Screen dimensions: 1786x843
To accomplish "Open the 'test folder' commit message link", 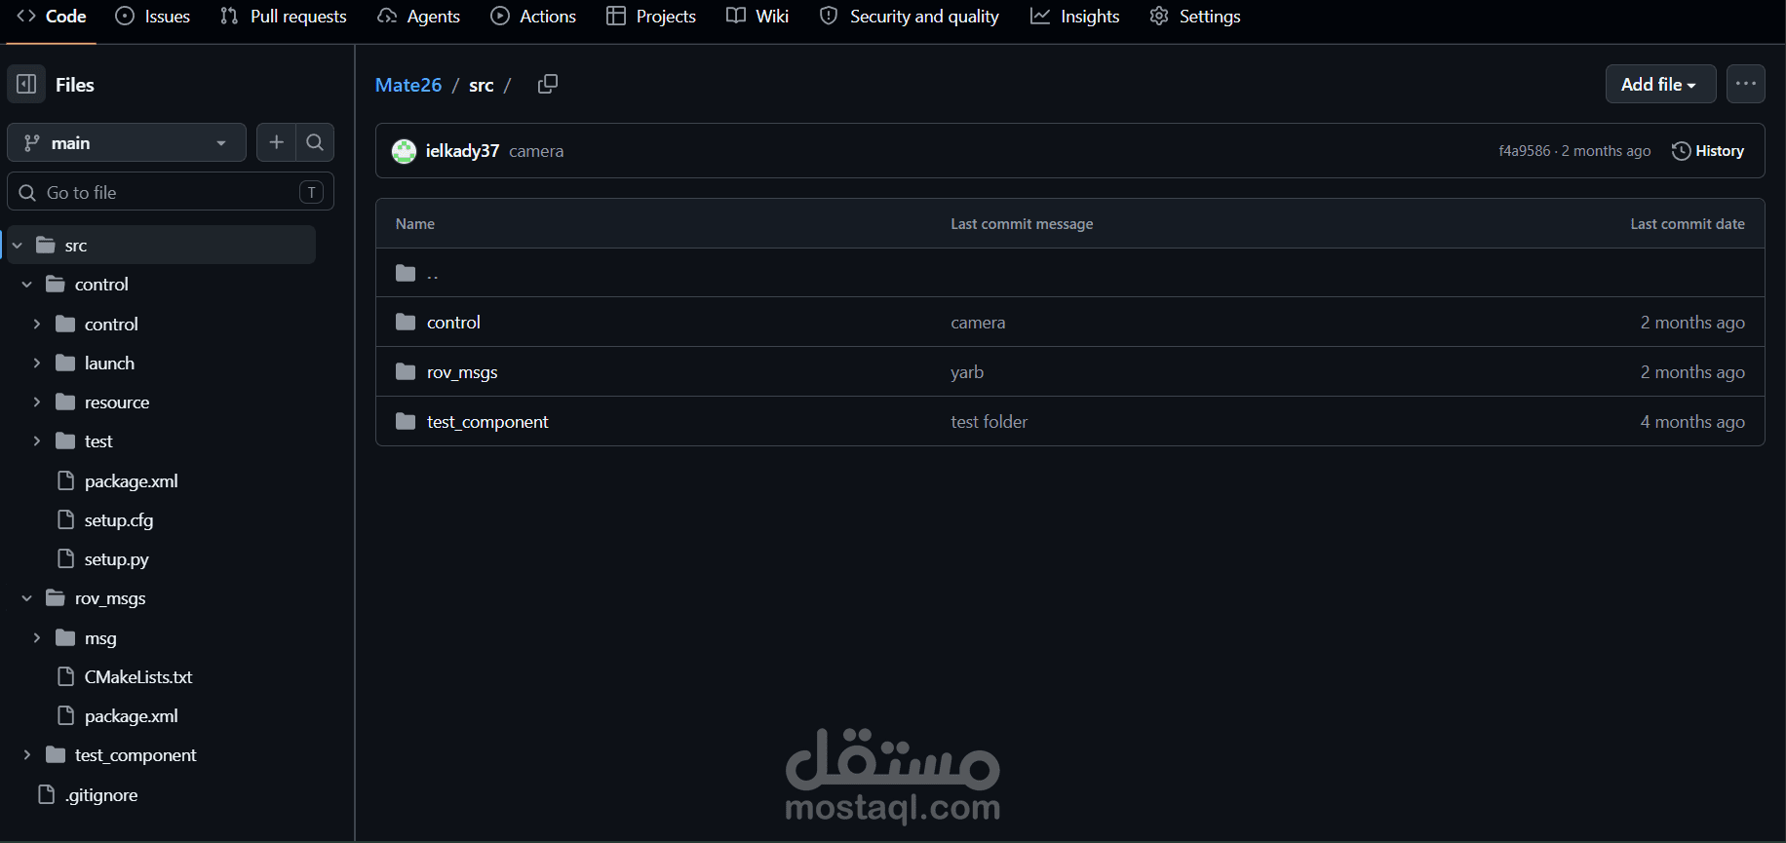I will click(989, 422).
